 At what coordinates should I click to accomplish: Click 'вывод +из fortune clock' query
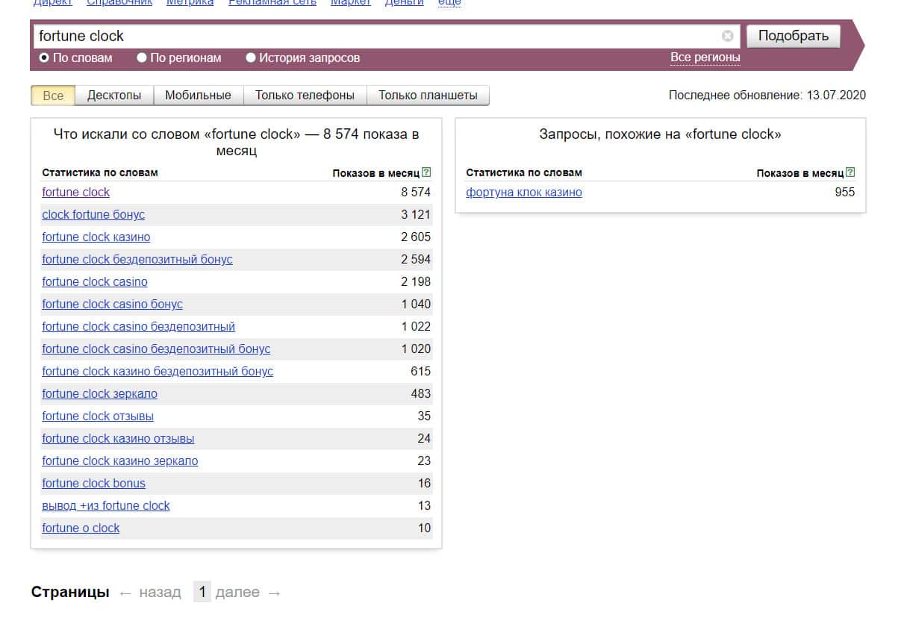coord(106,505)
